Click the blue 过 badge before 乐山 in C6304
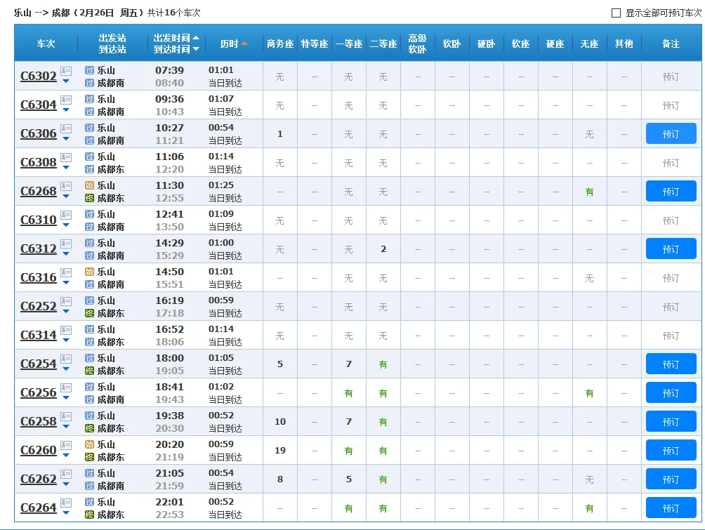705x530 pixels. [89, 100]
